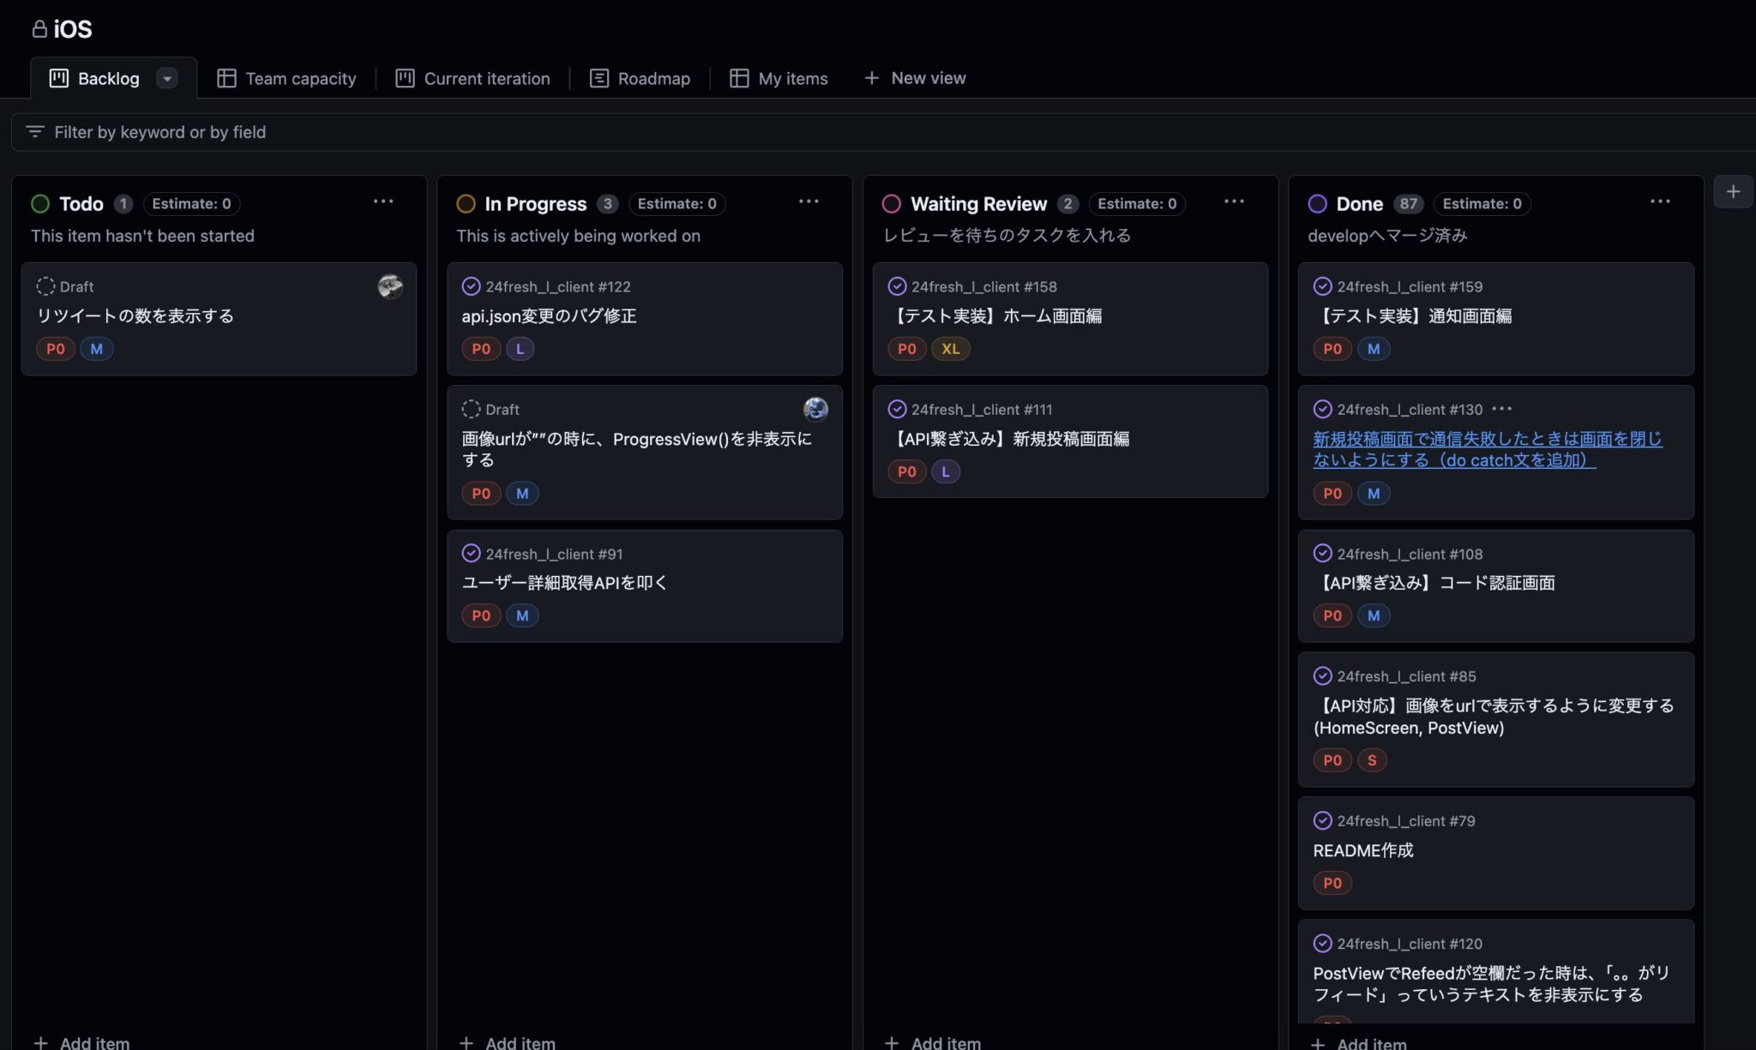Image resolution: width=1756 pixels, height=1050 pixels.
Task: Click the filter icon in the search bar
Action: pos(34,132)
